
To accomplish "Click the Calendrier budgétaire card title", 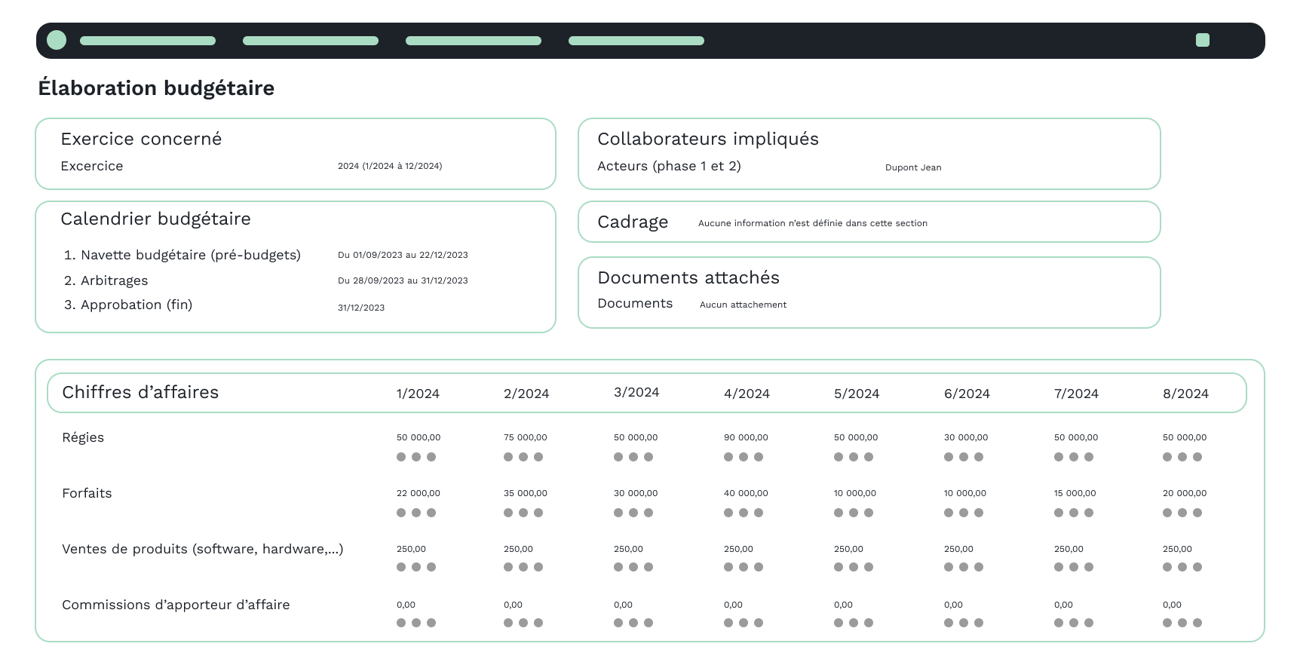I will 155,219.
